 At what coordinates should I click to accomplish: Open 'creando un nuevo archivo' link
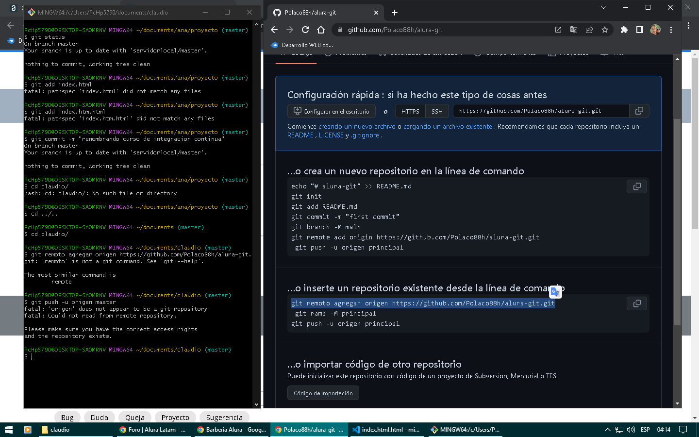pos(357,126)
